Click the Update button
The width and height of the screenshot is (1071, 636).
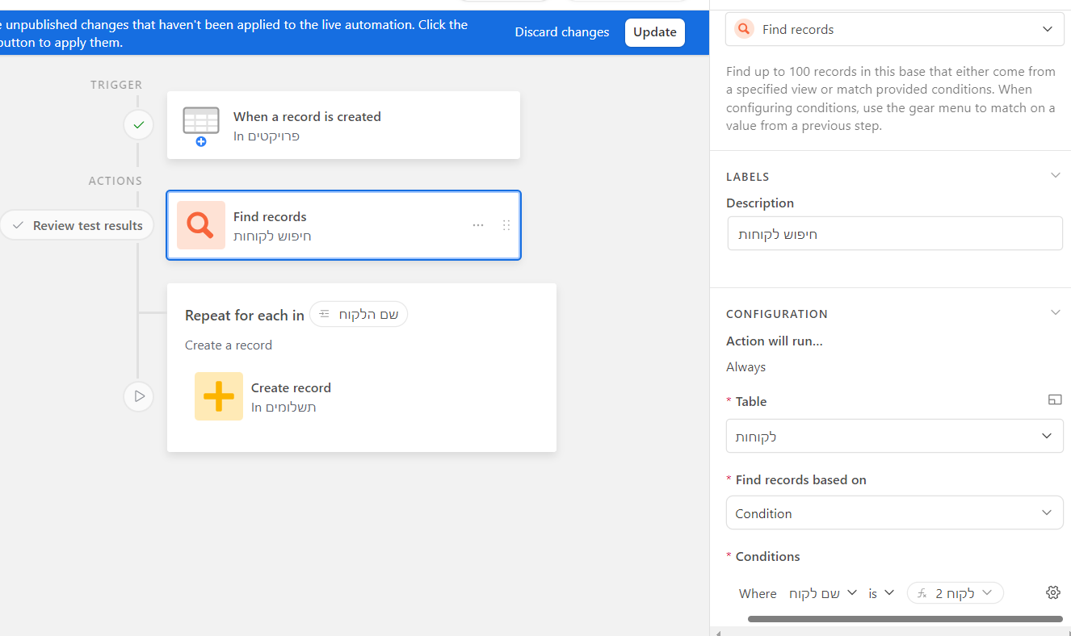[654, 32]
